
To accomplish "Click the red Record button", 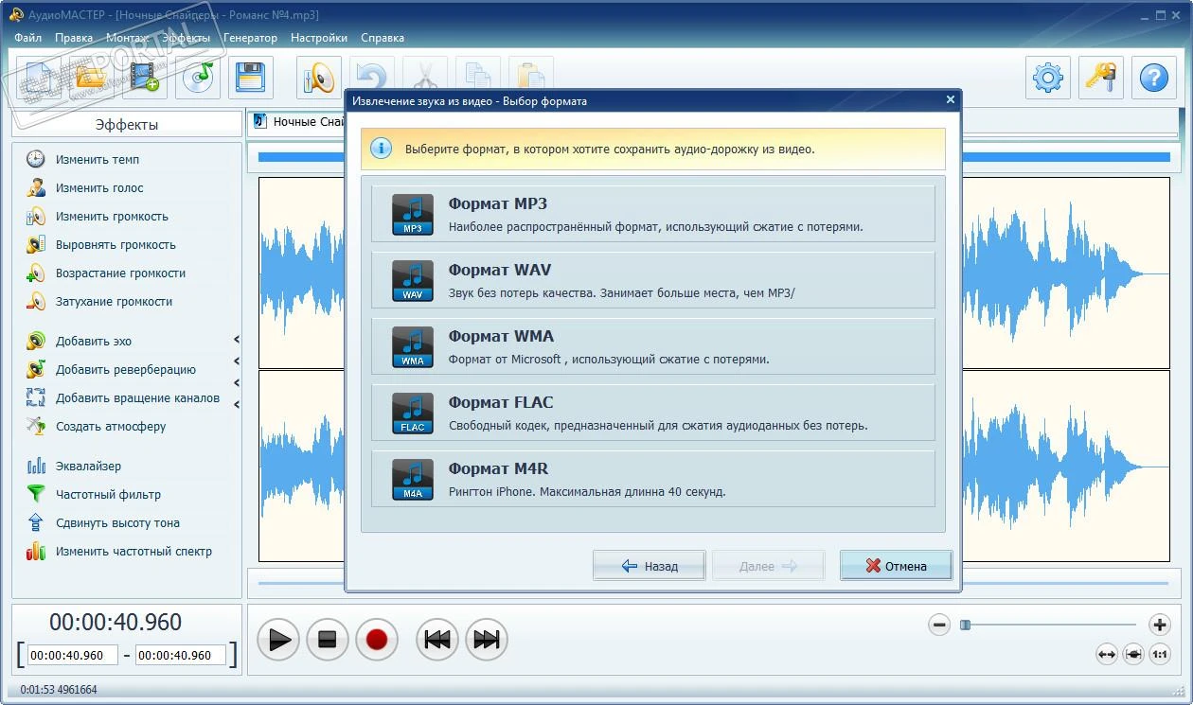I will 377,640.
